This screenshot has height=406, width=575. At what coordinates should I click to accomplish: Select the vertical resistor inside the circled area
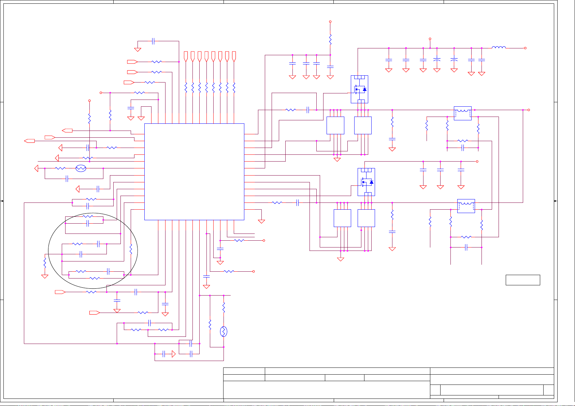coord(131,250)
